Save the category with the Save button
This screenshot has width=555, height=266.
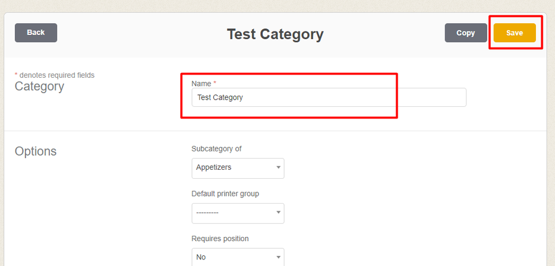(514, 33)
